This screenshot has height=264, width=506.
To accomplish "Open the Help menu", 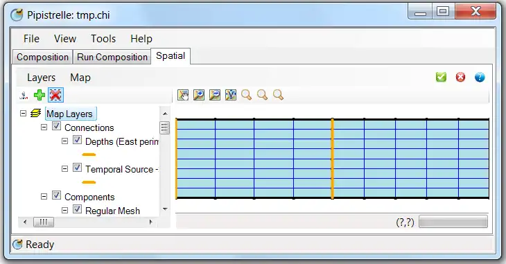I will coord(141,39).
